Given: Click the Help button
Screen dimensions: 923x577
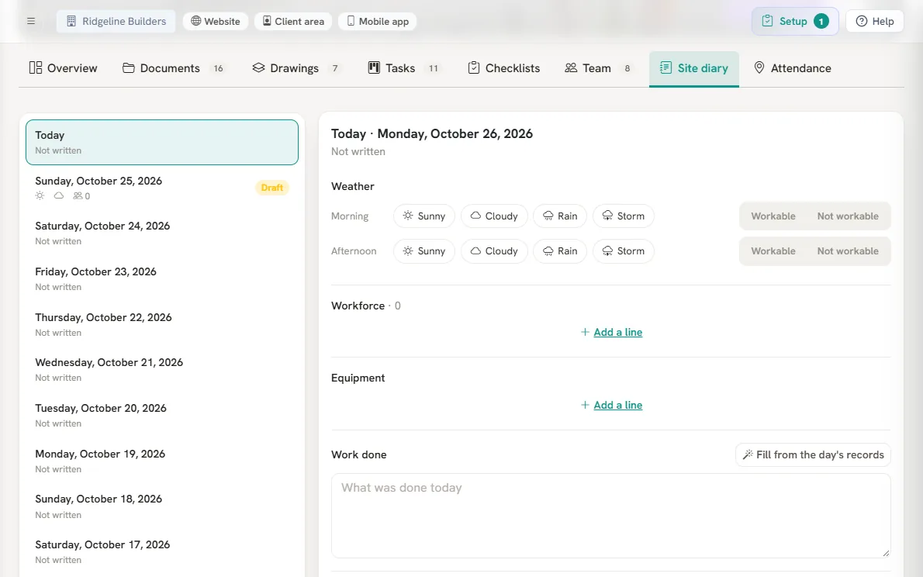Looking at the screenshot, I should (875, 21).
